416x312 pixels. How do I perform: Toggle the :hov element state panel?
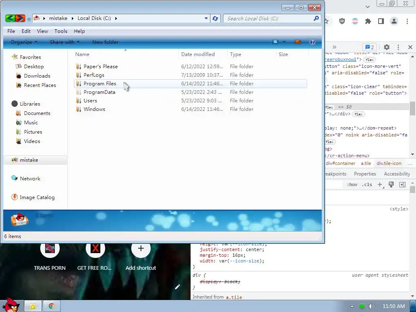(x=352, y=185)
